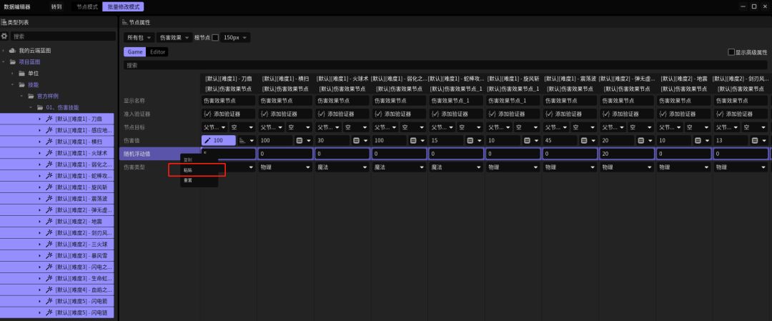The image size is (772, 321).
Task: Click the validator icon in the first 添加验证器 cell
Action: click(x=207, y=114)
